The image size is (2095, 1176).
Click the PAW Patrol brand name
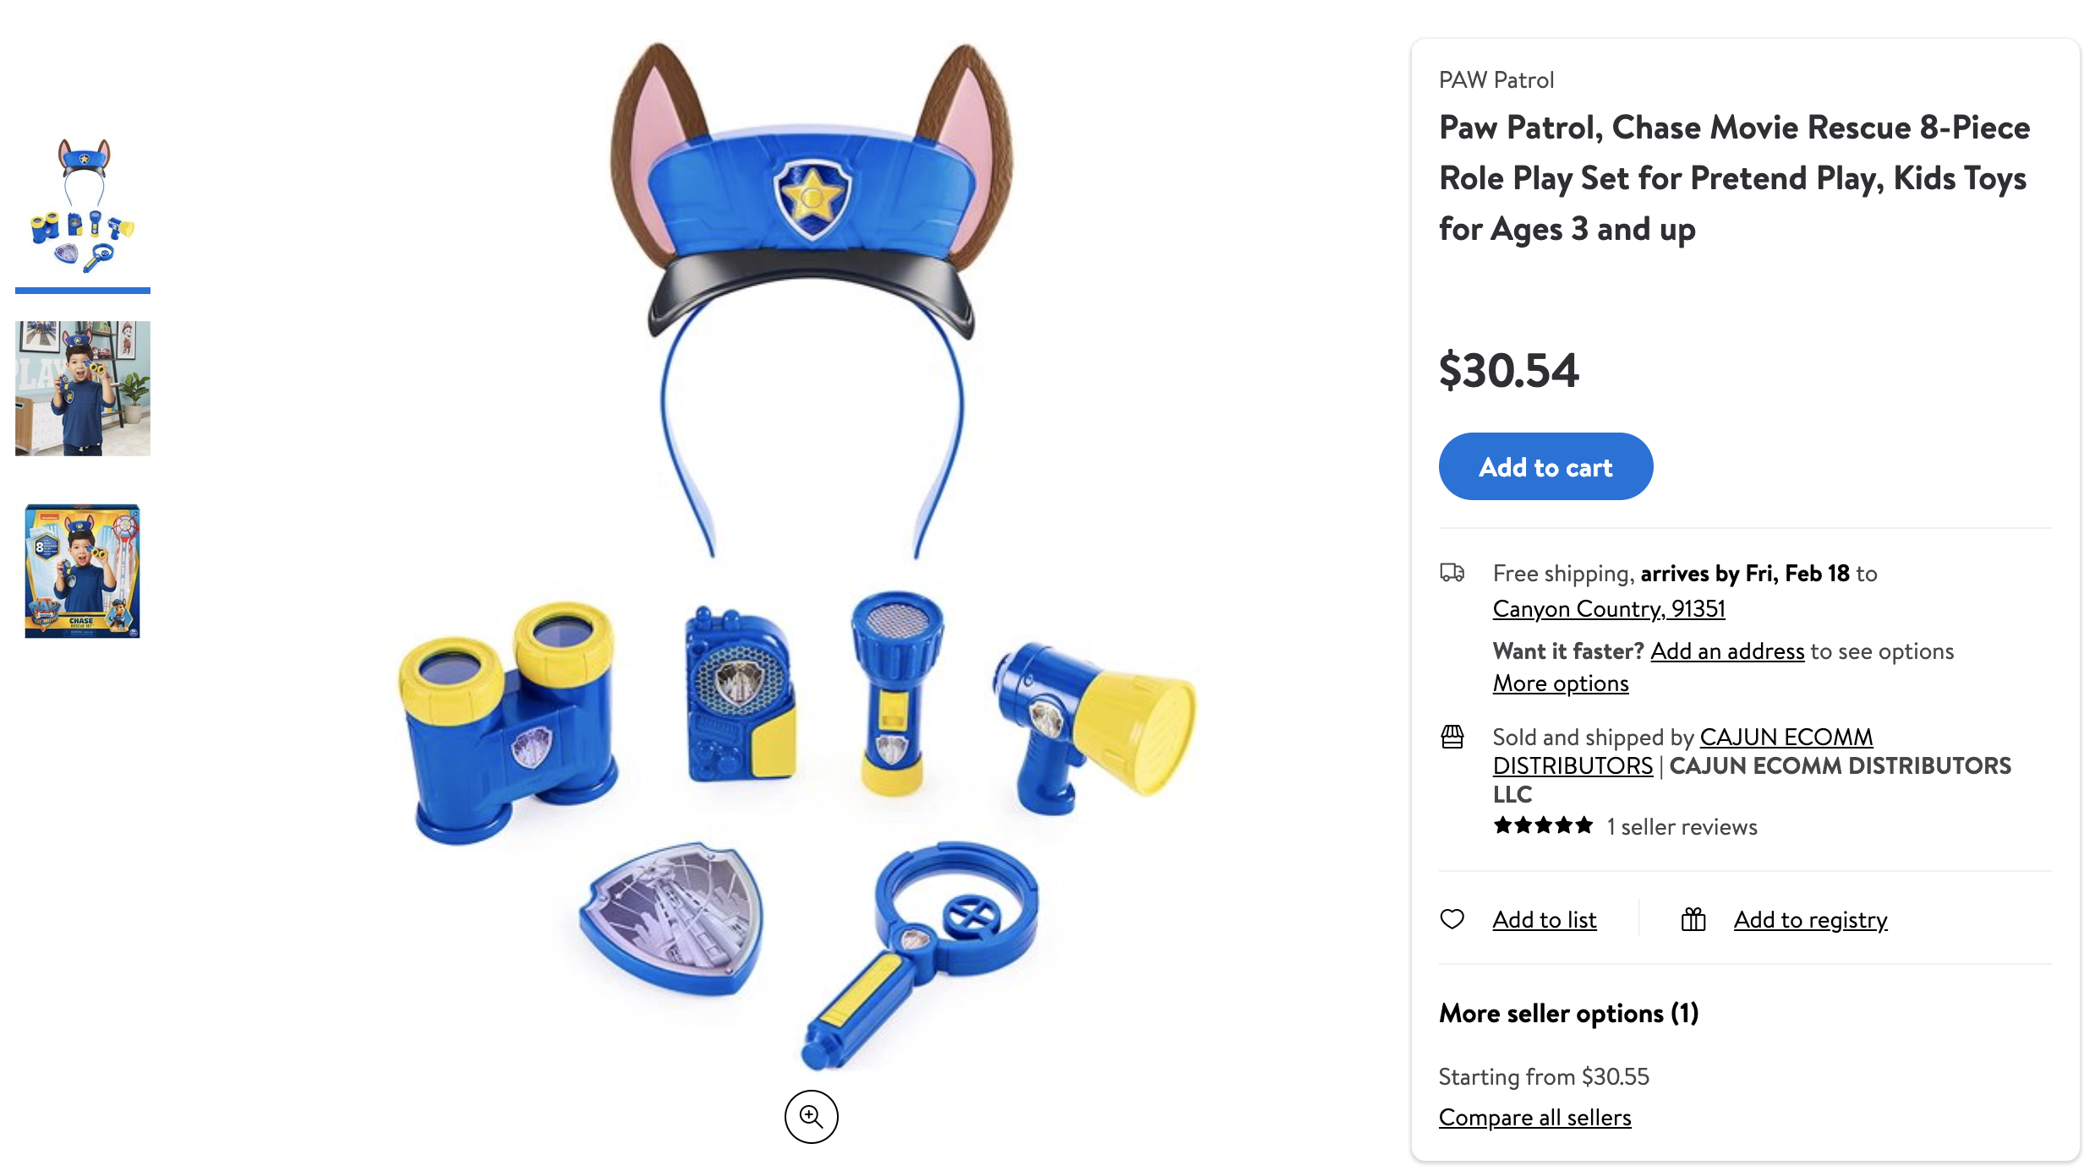1496,79
